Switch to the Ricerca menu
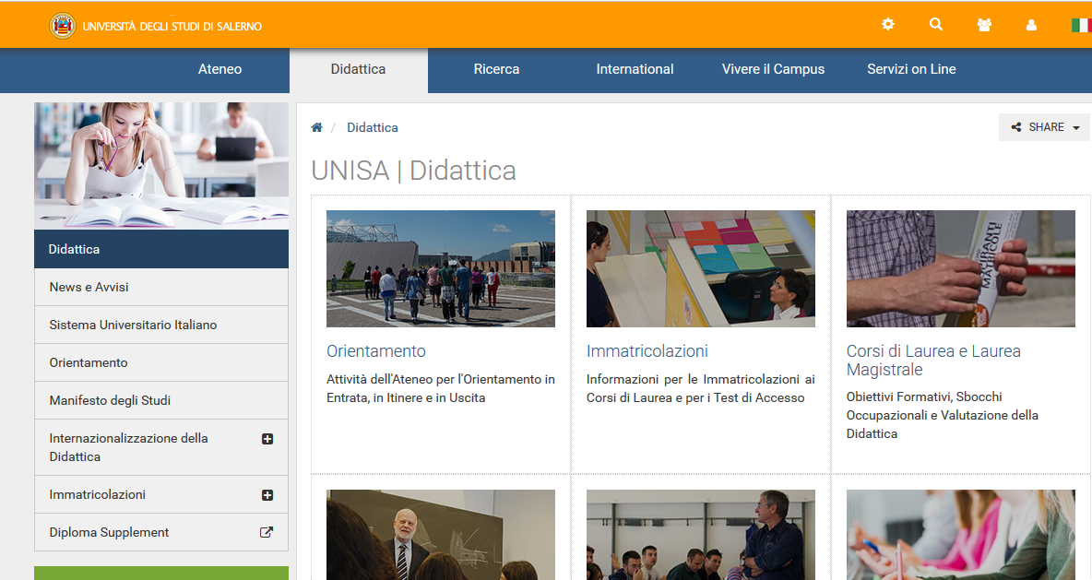 496,69
